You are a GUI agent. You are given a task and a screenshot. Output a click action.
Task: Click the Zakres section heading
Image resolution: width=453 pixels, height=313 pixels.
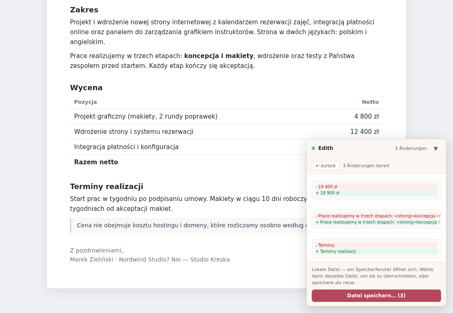pos(84,10)
